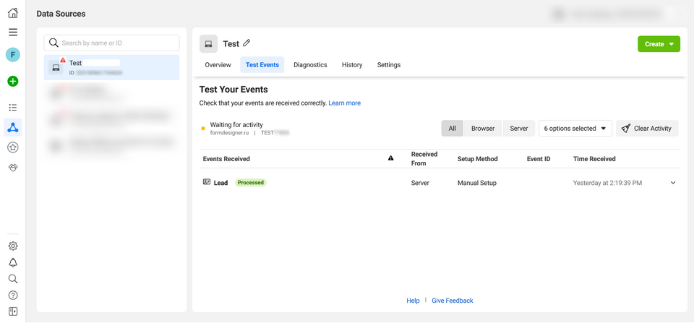Open the help question mark icon
This screenshot has width=694, height=323.
click(x=13, y=295)
